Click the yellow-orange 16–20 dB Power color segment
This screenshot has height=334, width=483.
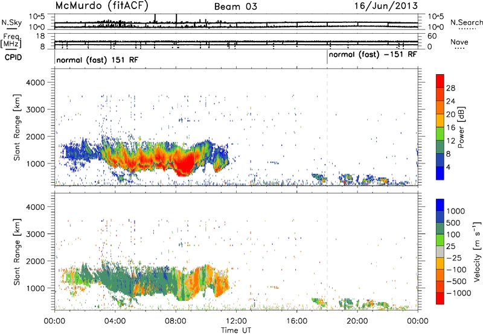coord(440,121)
